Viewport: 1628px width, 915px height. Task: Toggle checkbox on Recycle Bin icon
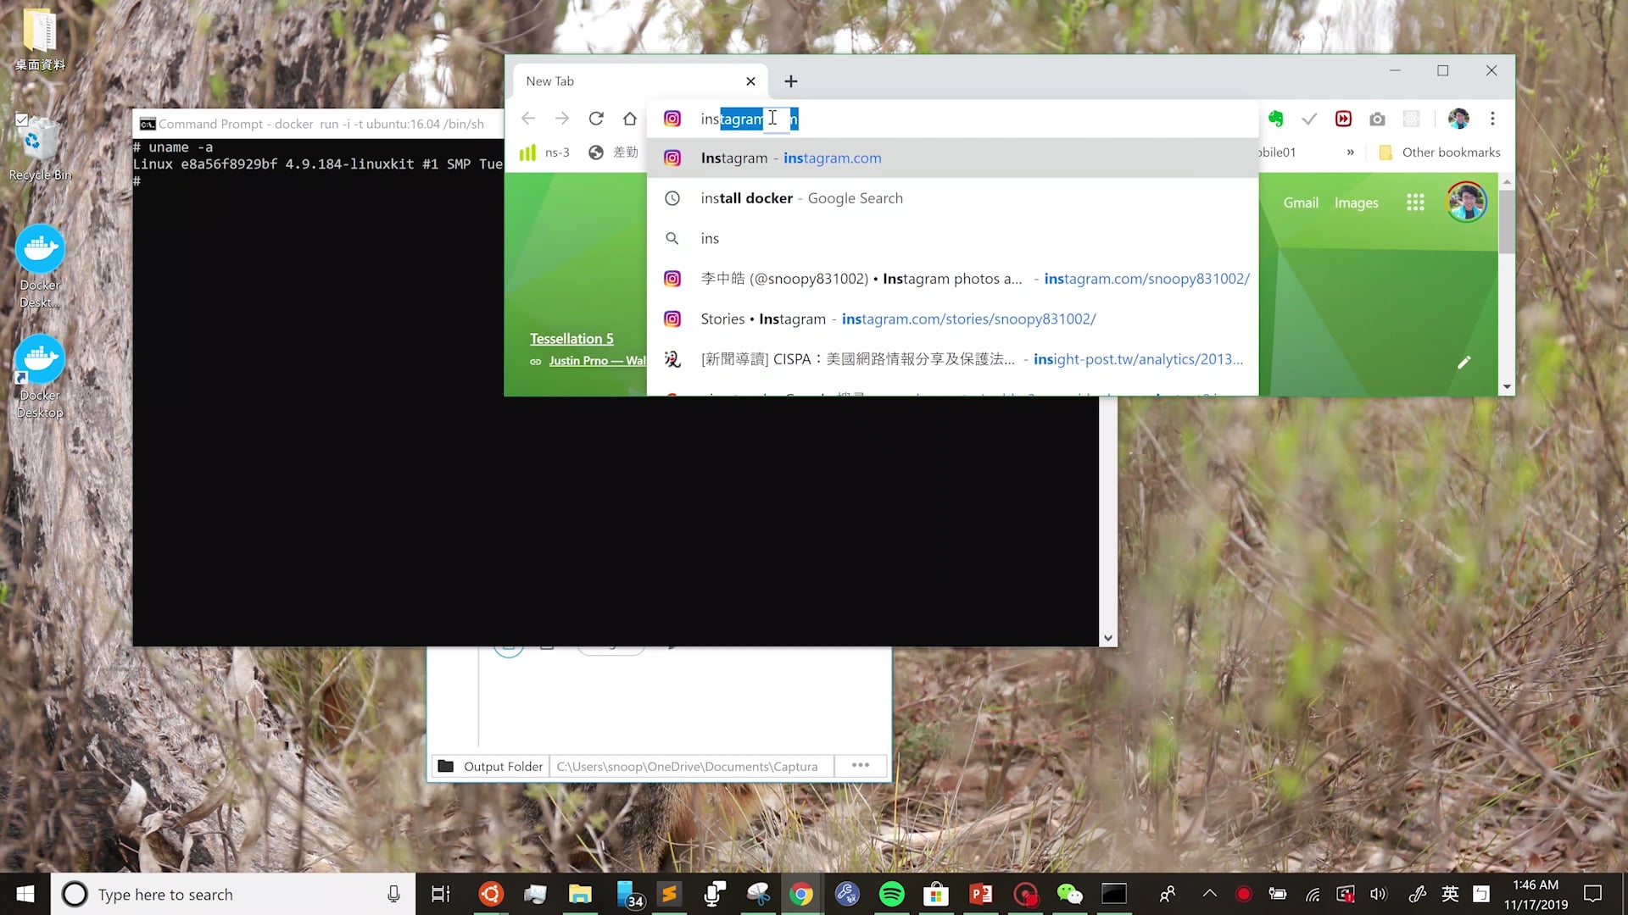tap(22, 119)
